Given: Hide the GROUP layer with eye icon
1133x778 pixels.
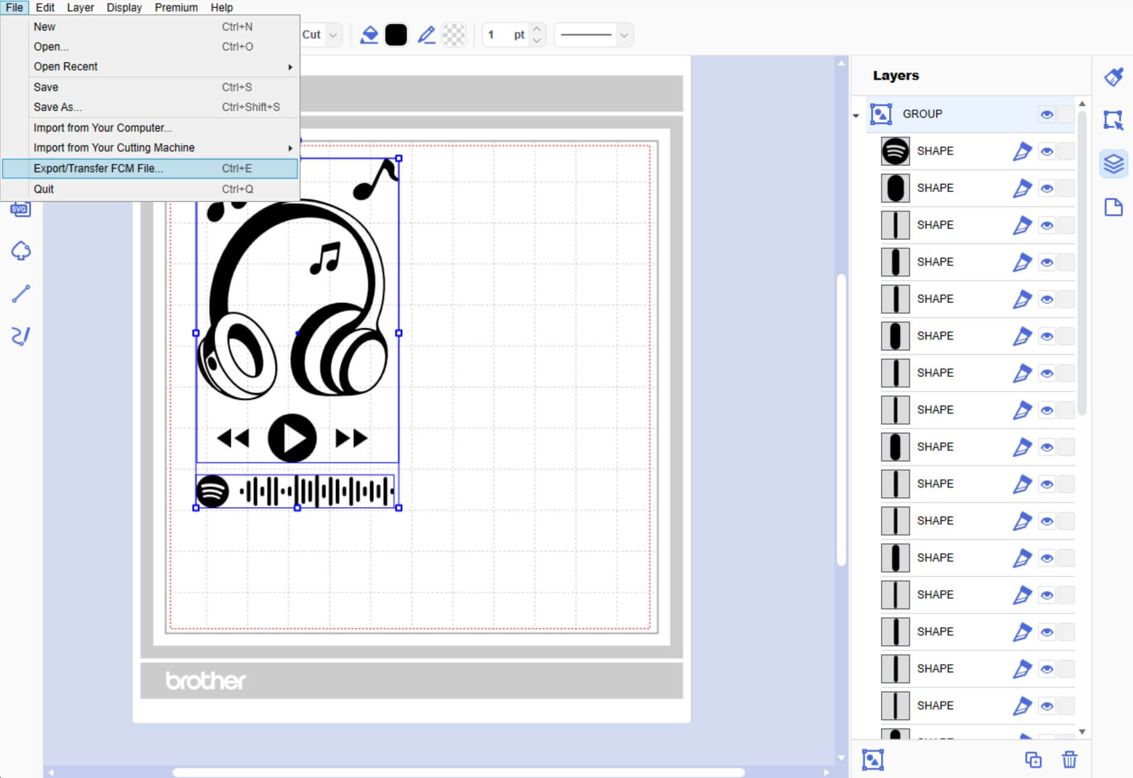Looking at the screenshot, I should point(1046,114).
